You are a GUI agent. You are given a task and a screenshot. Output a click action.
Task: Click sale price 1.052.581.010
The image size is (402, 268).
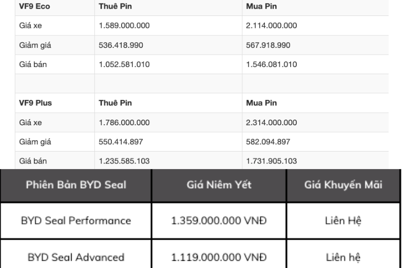(124, 64)
